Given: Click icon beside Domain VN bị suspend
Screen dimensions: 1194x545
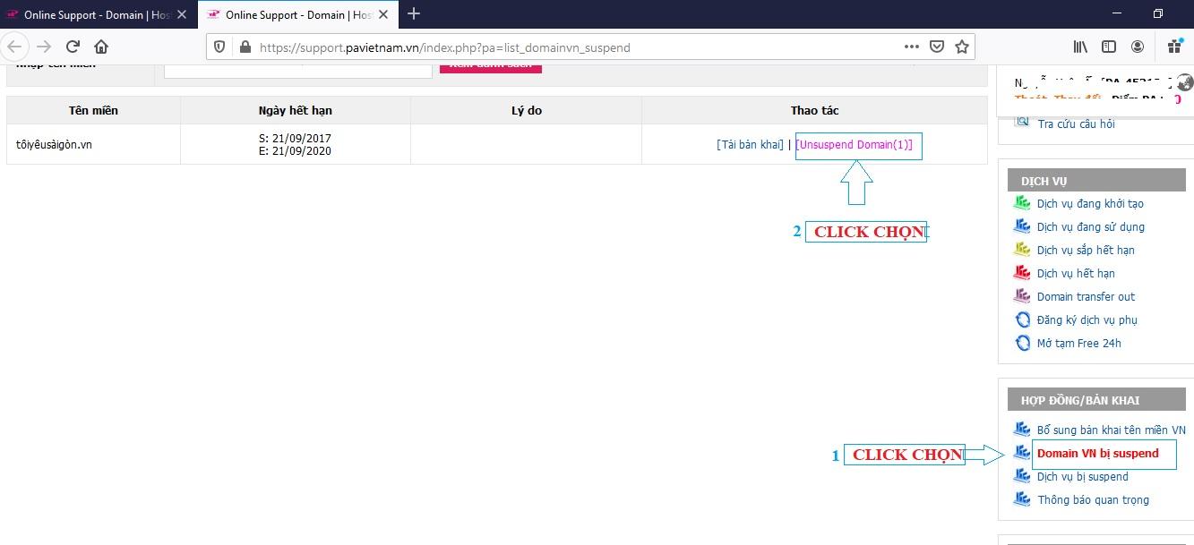Looking at the screenshot, I should tap(1022, 452).
